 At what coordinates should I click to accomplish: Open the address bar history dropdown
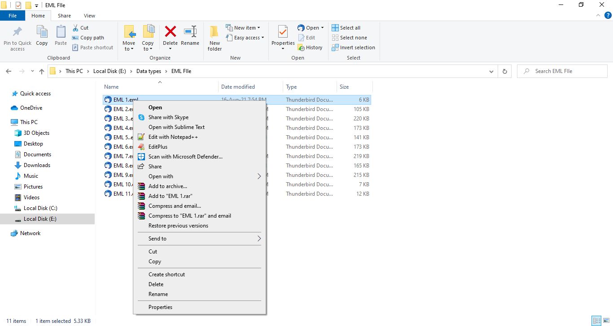pyautogui.click(x=492, y=71)
